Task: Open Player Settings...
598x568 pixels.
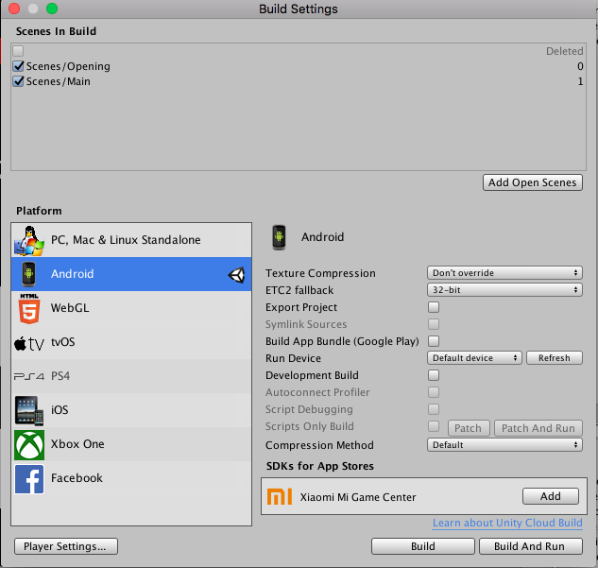Action: click(66, 546)
